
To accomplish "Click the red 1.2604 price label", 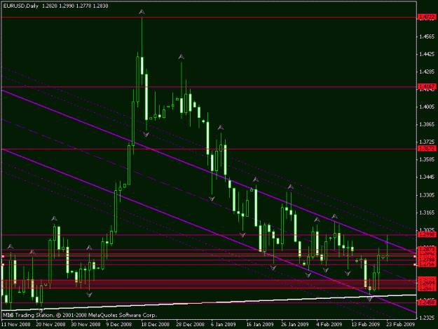I will coord(427,283).
